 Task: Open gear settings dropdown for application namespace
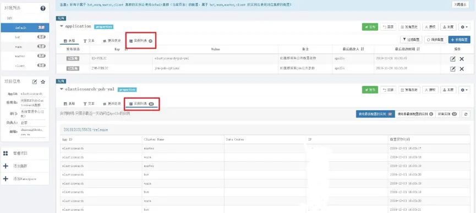coord(464,27)
